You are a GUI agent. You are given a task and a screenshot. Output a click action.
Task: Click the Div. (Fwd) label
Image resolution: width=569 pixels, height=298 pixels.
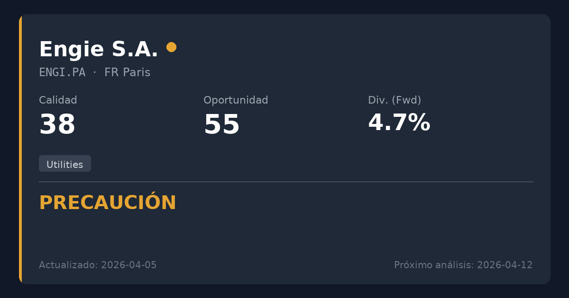point(395,100)
